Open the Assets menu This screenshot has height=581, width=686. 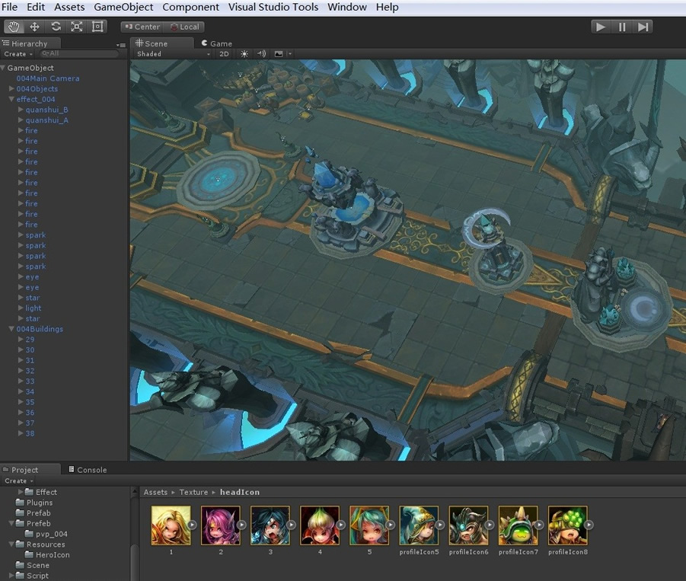tap(69, 7)
